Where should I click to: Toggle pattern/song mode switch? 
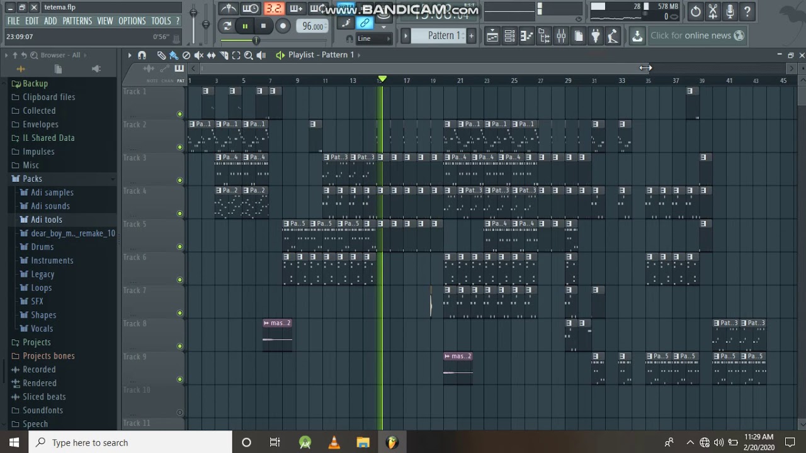(226, 26)
